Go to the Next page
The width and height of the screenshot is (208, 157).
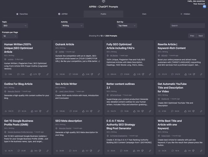point(201,36)
